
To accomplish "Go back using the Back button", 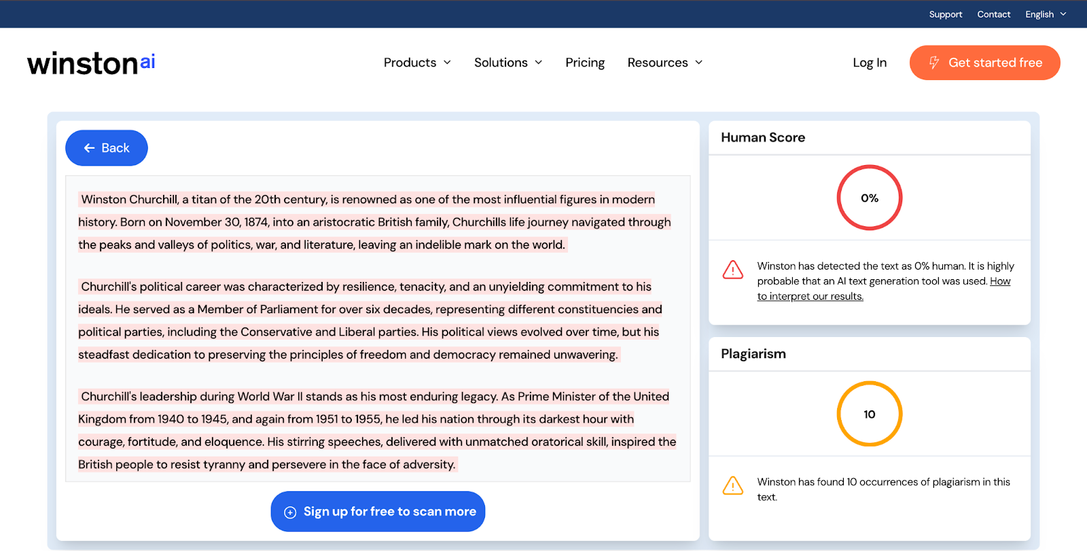I will coord(107,148).
